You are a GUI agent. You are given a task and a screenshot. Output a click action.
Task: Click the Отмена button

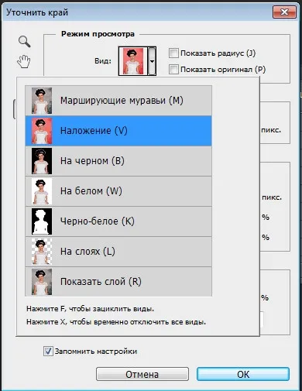pos(142,374)
